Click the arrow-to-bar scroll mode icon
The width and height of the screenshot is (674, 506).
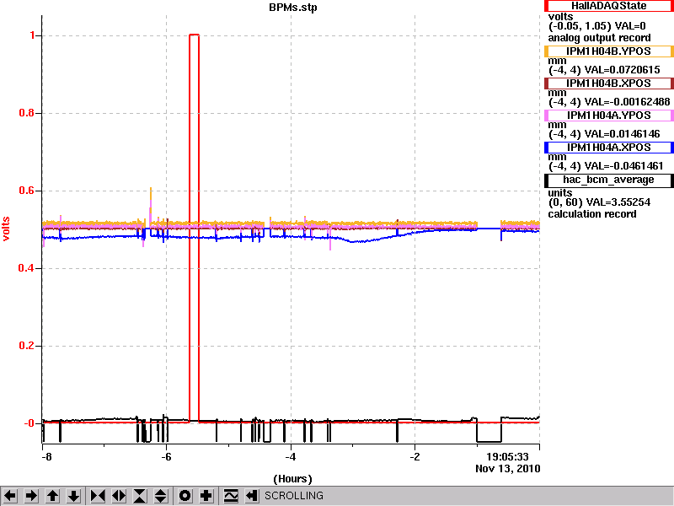click(x=252, y=496)
